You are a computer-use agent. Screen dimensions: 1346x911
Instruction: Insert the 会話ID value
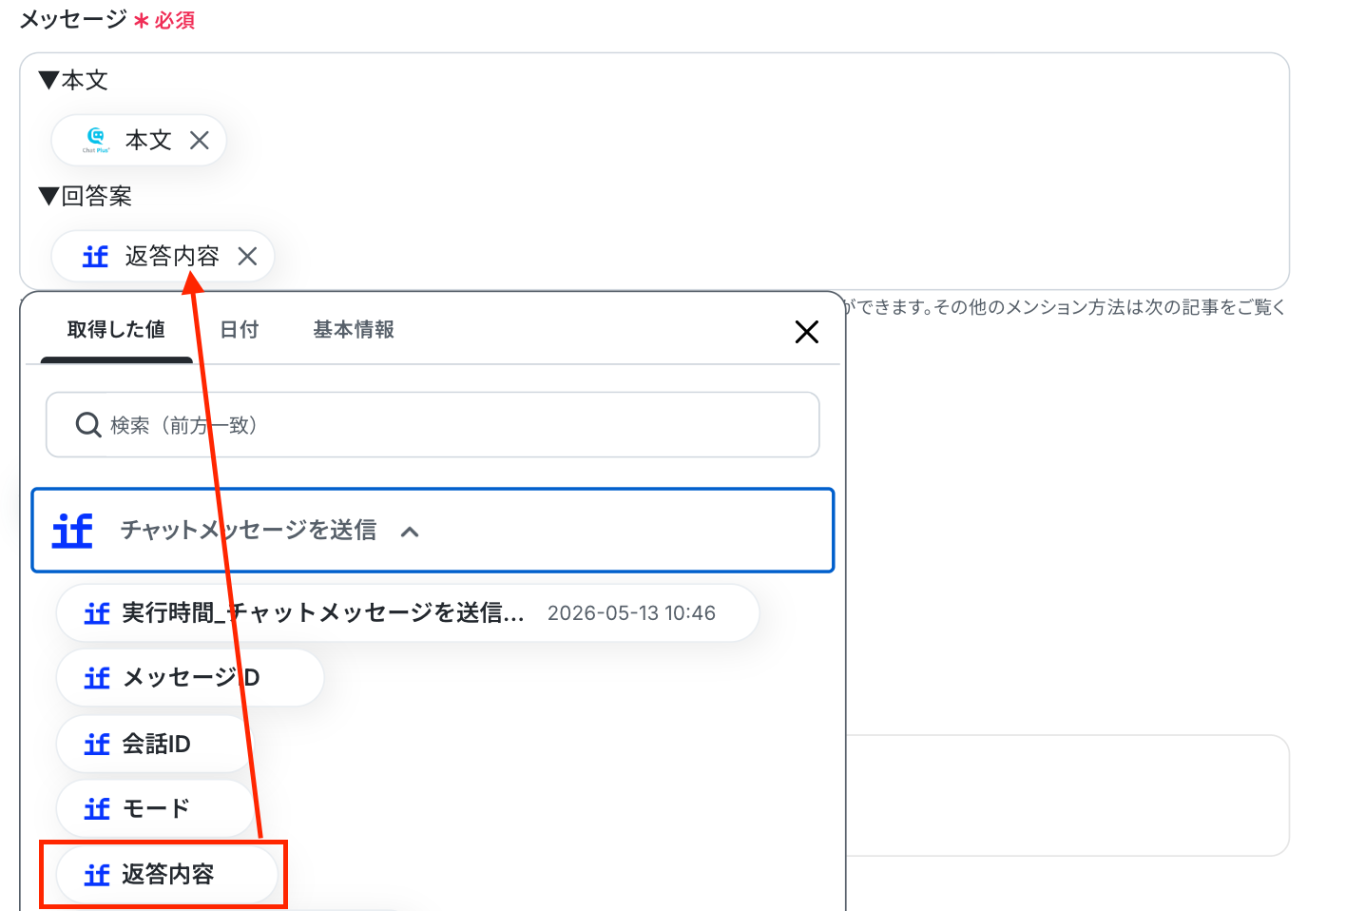[x=154, y=744]
